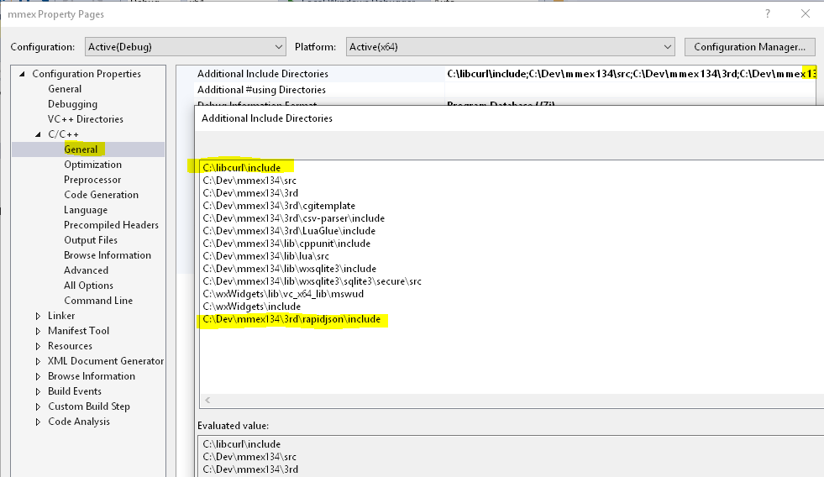Collapse the C/C++ tree node
824x477 pixels.
(x=38, y=134)
